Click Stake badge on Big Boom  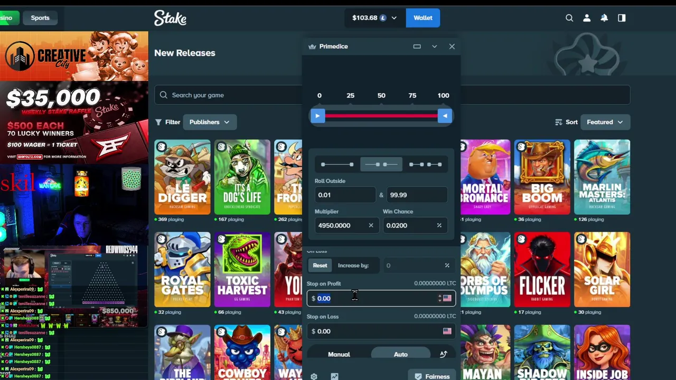click(x=522, y=147)
